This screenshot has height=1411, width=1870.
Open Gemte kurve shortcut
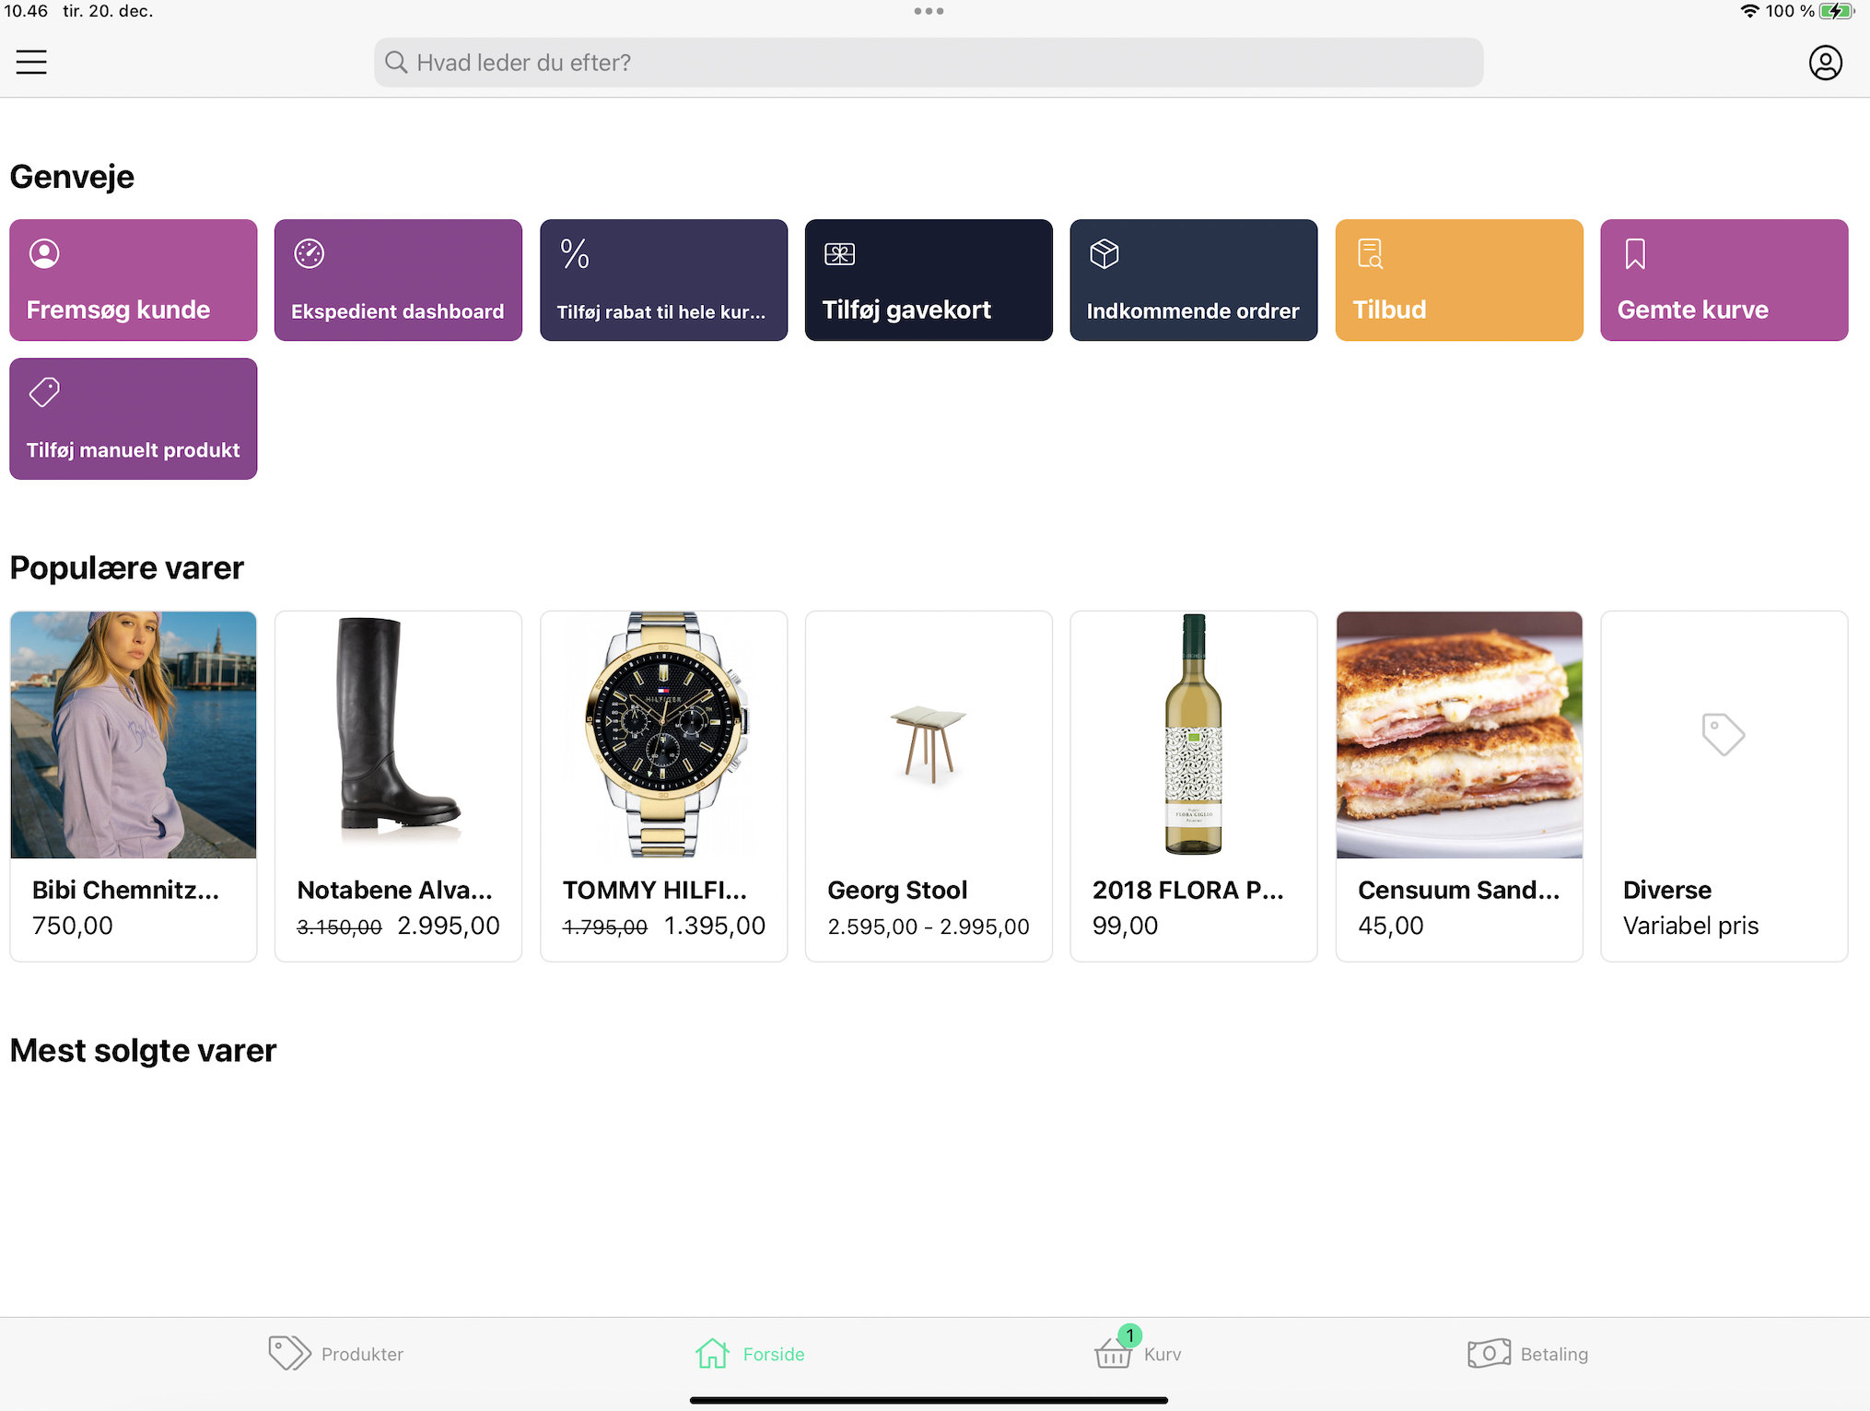1724,280
